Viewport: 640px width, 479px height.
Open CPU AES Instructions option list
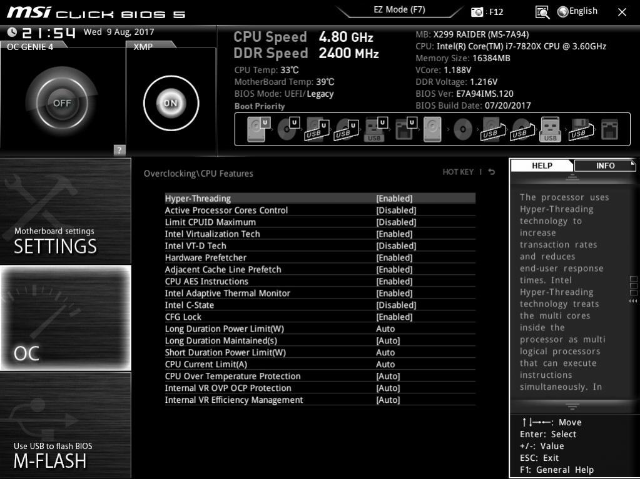pos(320,281)
